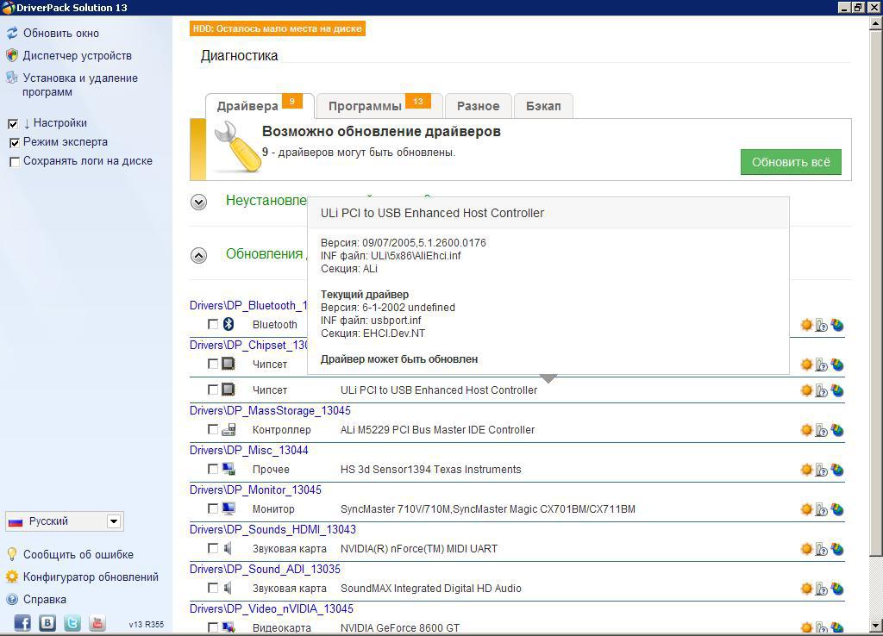Click the SoundMAX Integrated Digital HD Audio text
The image size is (883, 636).
[431, 589]
